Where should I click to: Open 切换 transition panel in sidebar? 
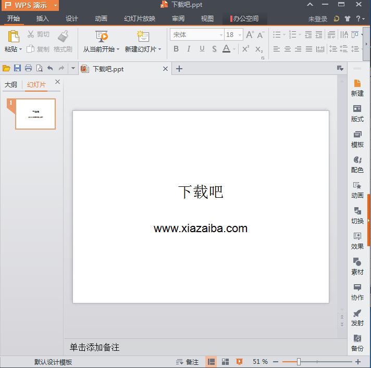pyautogui.click(x=357, y=216)
